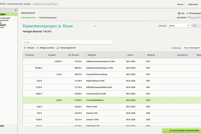
Task: Click the blue Info icon
Action: coord(179,13)
